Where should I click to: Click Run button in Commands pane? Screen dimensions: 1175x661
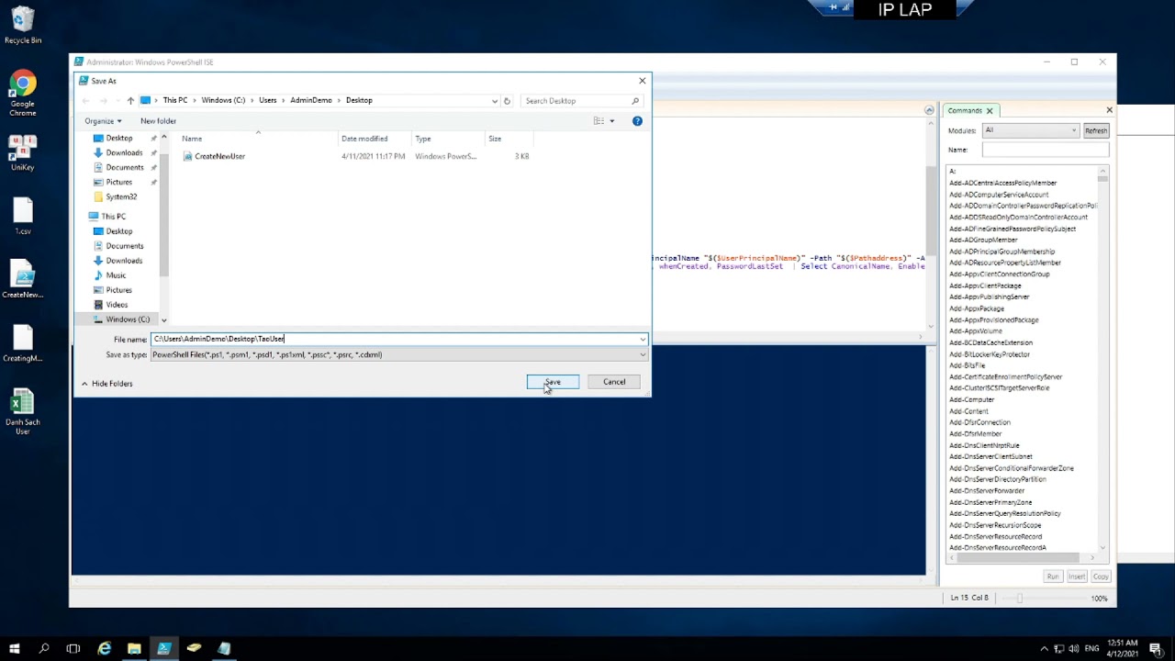1053,577
